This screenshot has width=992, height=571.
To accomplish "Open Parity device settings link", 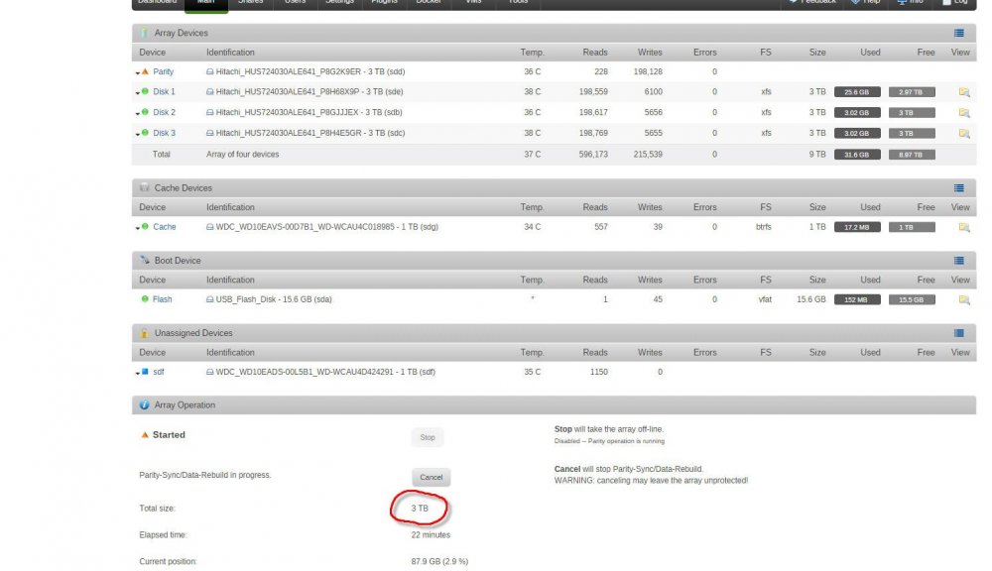I will point(164,72).
